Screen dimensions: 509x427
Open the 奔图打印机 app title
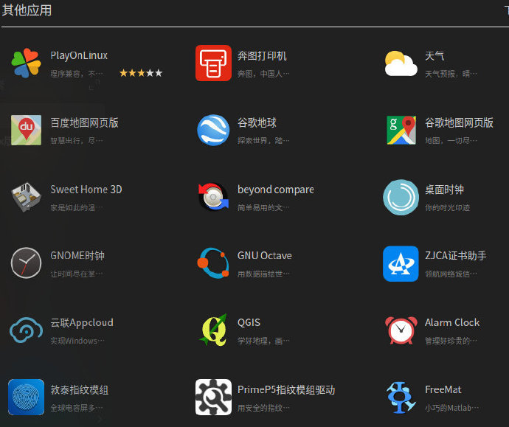(262, 56)
